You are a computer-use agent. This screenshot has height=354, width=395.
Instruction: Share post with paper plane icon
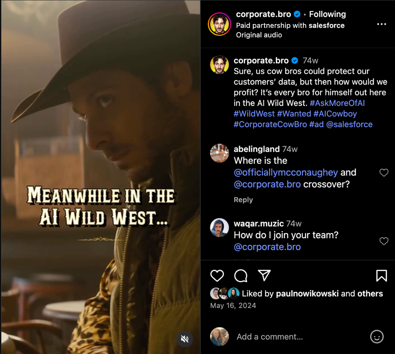point(264,276)
